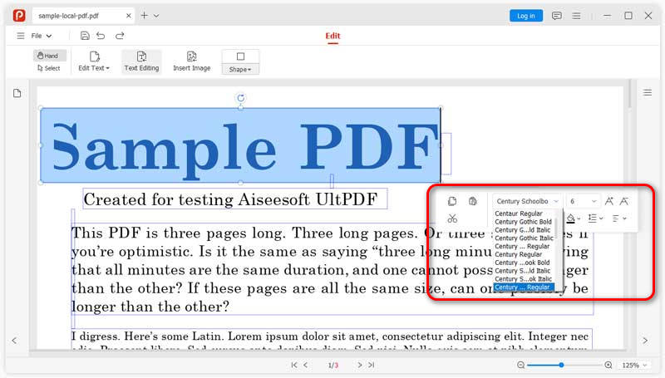Increase font size with the larger-A icon
Image resolution: width=665 pixels, height=378 pixels.
tap(609, 201)
